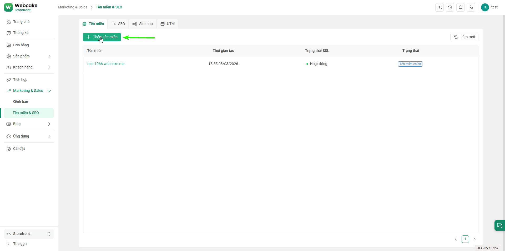Open the TE user avatar
Screen dimensions: 505x251
coord(485,7)
